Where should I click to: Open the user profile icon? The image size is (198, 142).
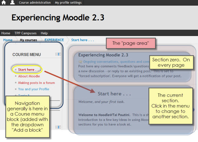tap(13, 2)
